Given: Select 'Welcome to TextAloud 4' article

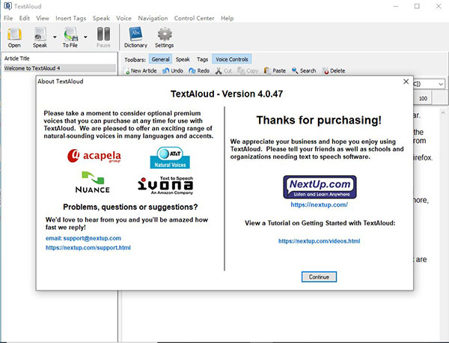Looking at the screenshot, I should pyautogui.click(x=60, y=68).
